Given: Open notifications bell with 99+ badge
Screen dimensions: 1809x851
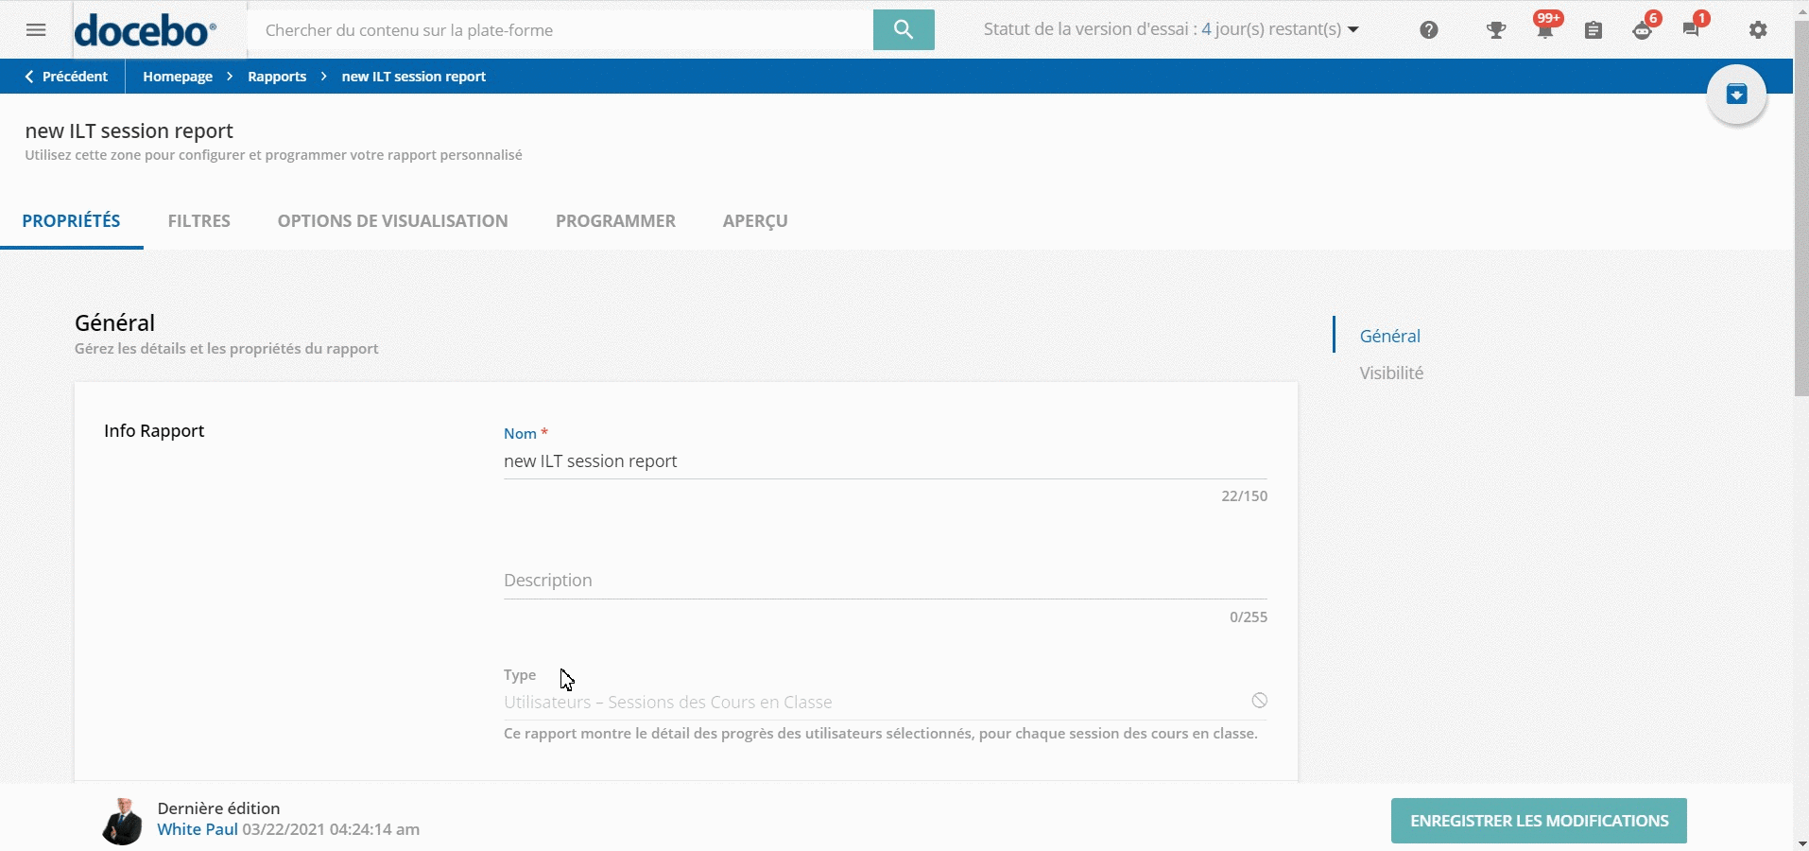Looking at the screenshot, I should 1545,28.
